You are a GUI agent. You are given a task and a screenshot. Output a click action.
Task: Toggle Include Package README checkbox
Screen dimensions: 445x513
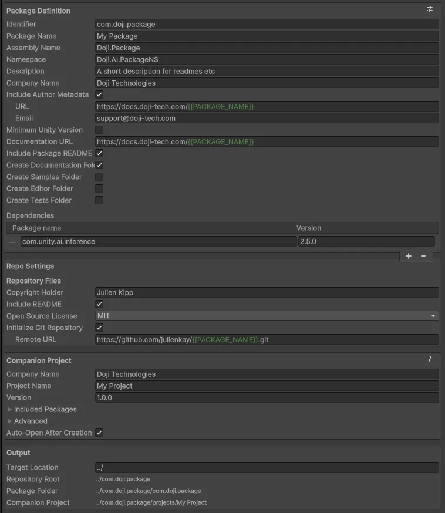click(99, 153)
